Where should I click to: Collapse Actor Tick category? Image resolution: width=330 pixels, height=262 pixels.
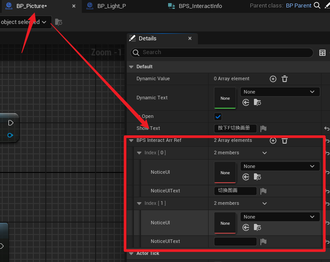[131, 254]
